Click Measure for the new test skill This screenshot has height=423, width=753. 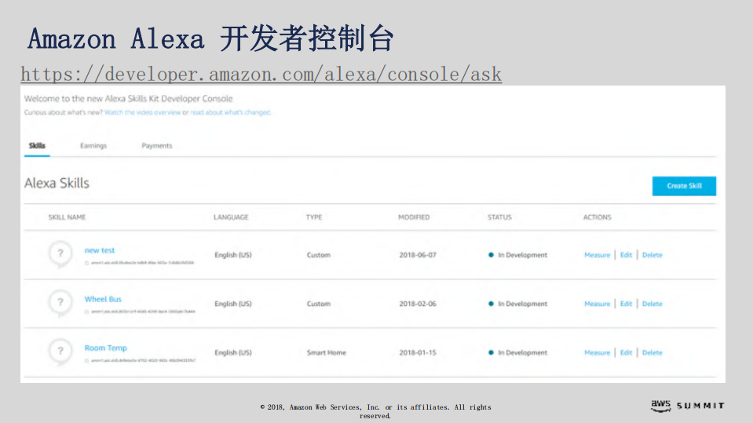597,255
